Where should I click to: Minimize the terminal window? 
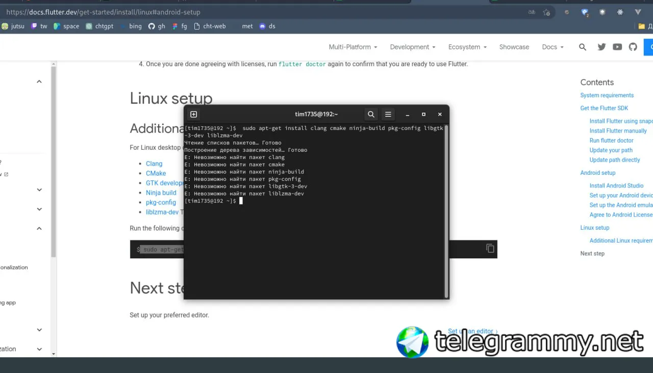tap(407, 114)
